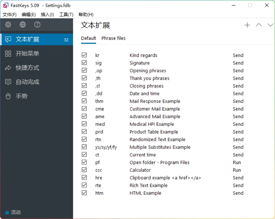Open the 插入 menu
Image resolution: width=275 pixels, height=219 pixels.
pos(47,14)
